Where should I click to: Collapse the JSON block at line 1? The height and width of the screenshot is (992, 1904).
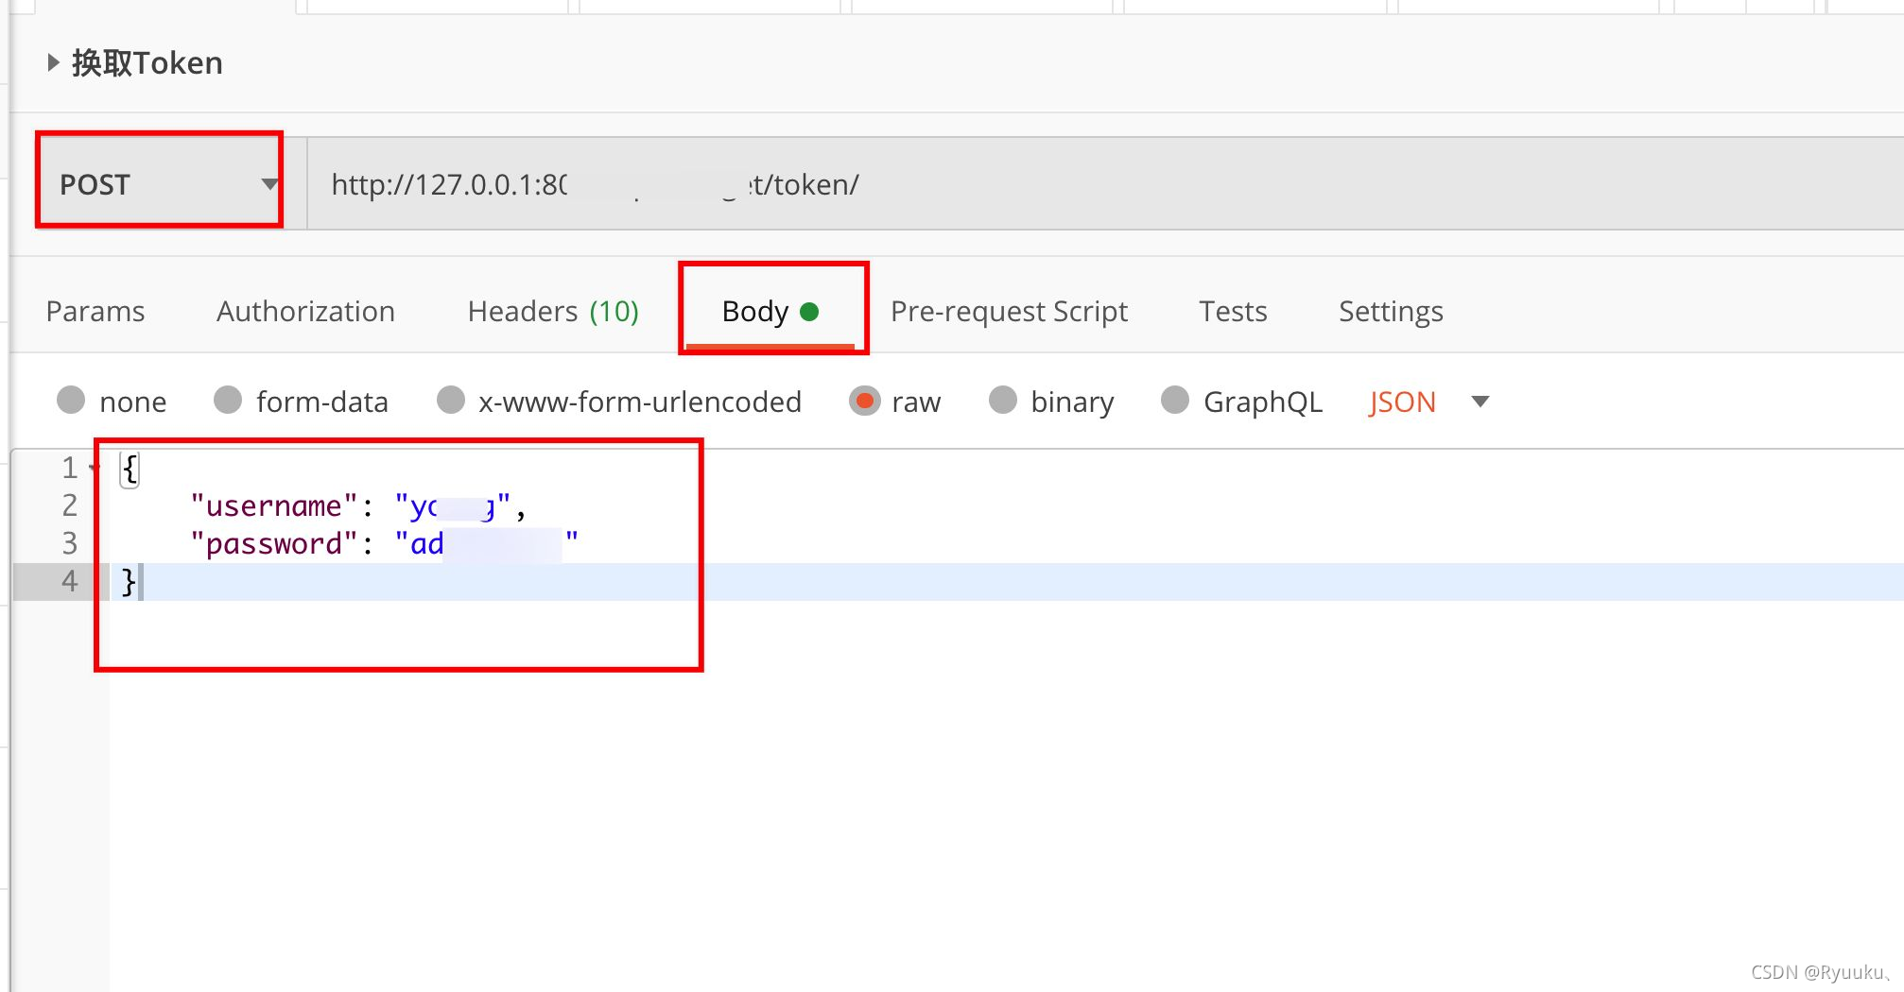tap(94, 468)
